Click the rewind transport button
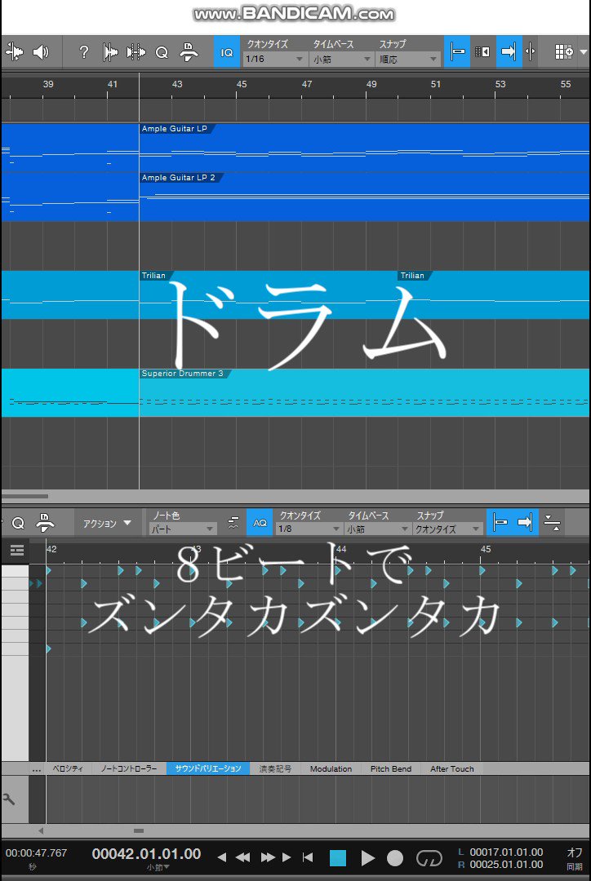The height and width of the screenshot is (881, 591). [243, 857]
